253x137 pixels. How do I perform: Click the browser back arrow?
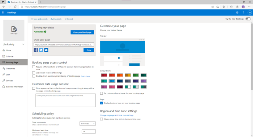coord(4,7)
